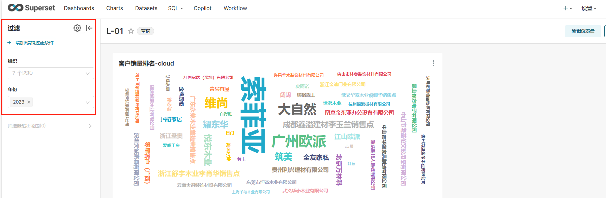Navigate to Datasets

(146, 8)
